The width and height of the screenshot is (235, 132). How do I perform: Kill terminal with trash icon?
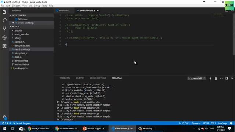(x=216, y=78)
